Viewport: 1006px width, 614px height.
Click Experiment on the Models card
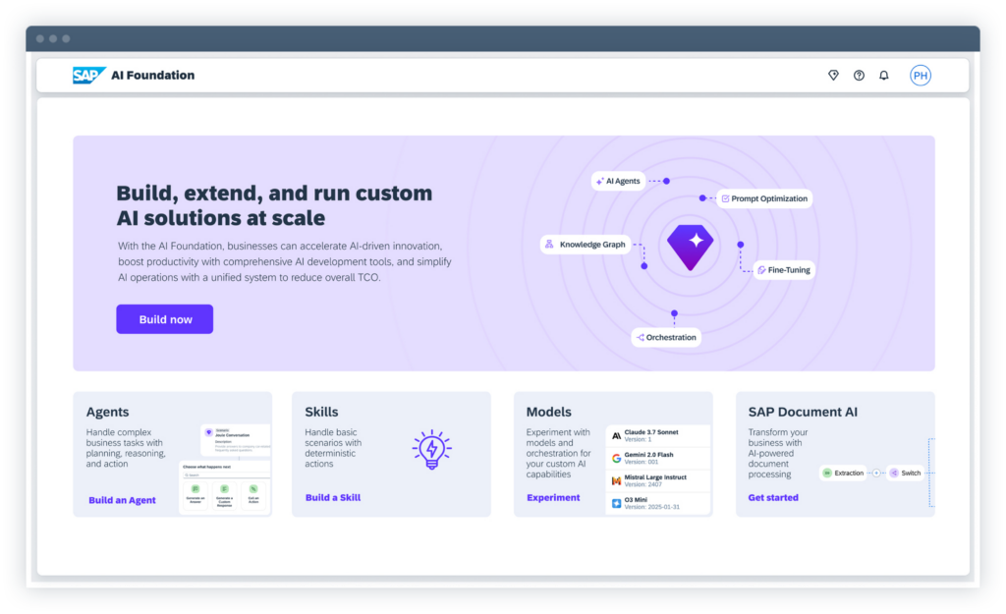click(x=552, y=497)
